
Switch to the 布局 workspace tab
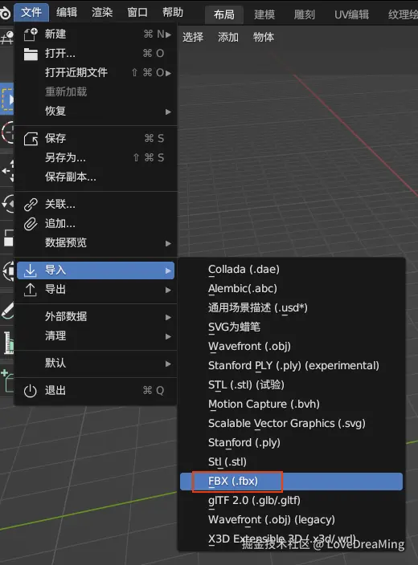tap(223, 14)
